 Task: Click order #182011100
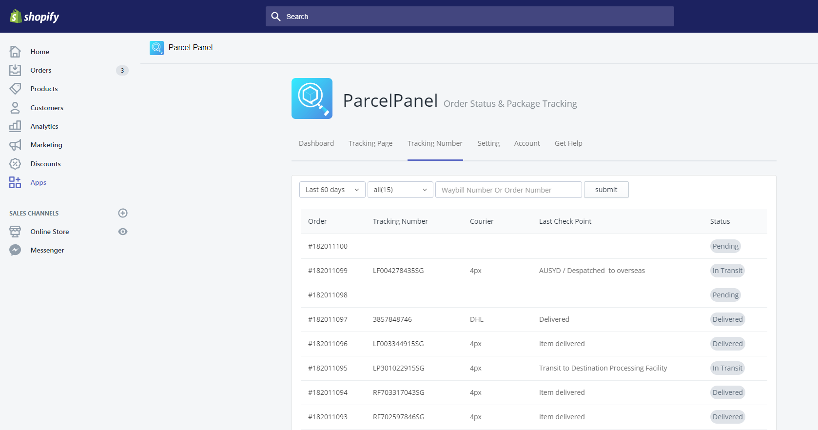click(328, 246)
